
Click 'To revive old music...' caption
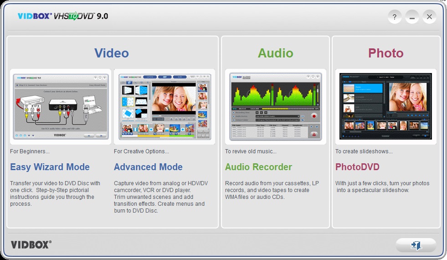click(251, 151)
